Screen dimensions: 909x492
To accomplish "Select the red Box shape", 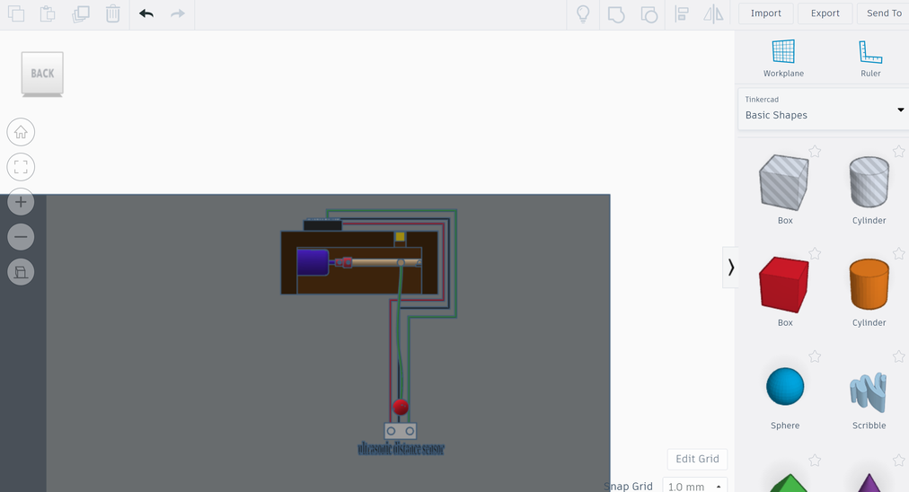I will tap(784, 285).
